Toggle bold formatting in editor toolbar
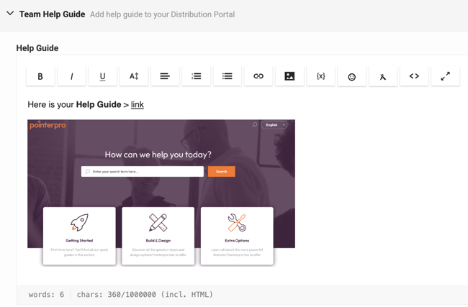Viewport: 468px width, 307px height. click(40, 76)
